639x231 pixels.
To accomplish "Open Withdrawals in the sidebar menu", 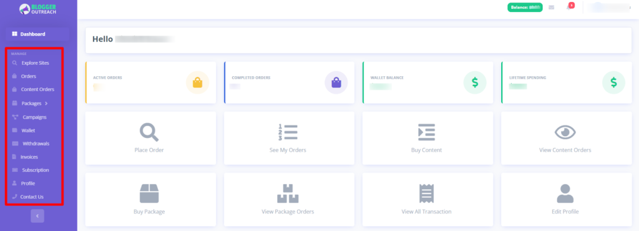I will coord(31,144).
